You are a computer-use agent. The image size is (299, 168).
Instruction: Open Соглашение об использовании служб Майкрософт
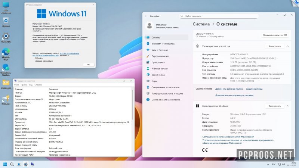tap(228, 137)
